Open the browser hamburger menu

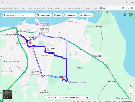132,8
